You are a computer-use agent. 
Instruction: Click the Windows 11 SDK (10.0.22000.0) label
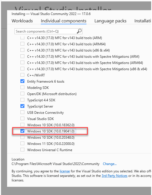pos(51,144)
